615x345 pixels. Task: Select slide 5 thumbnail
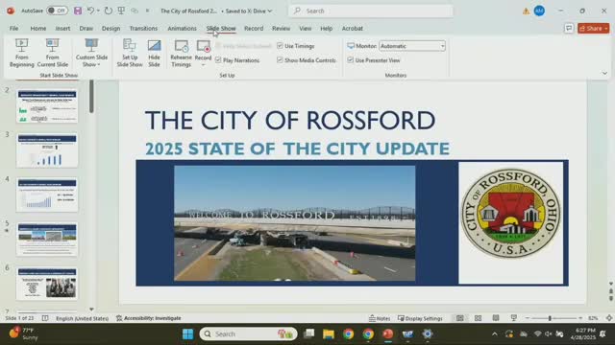click(x=47, y=240)
